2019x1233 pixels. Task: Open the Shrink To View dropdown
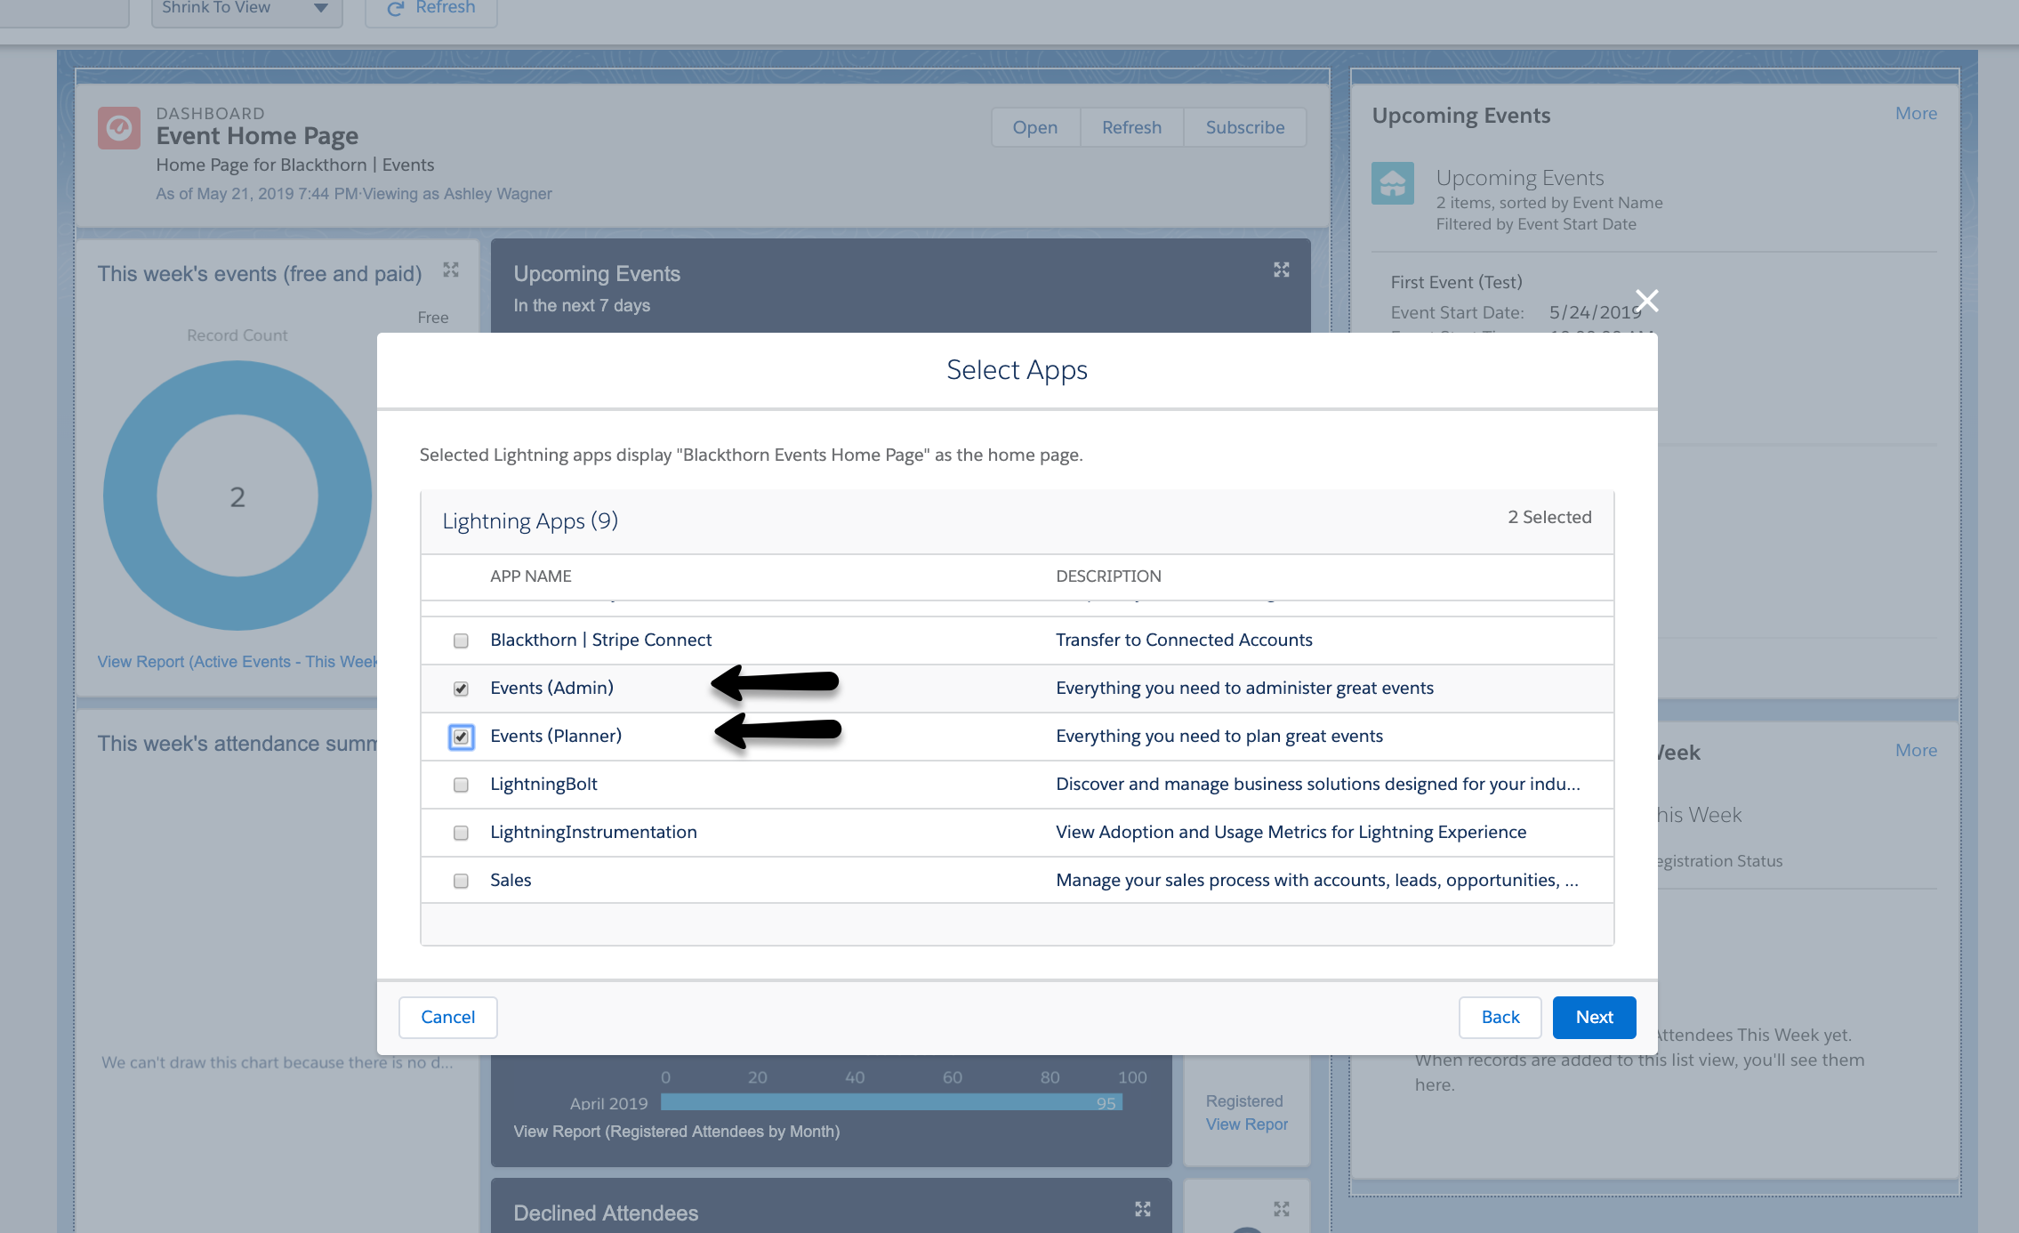pyautogui.click(x=246, y=9)
